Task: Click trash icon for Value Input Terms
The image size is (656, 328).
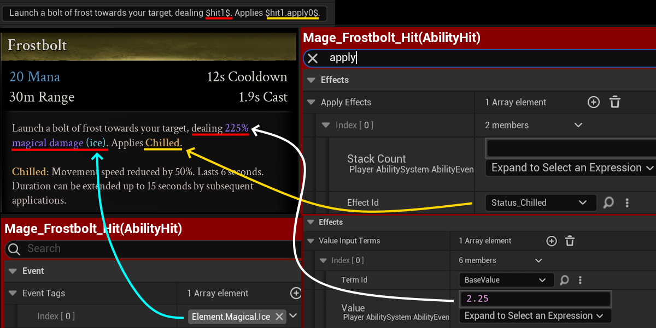Action: [x=570, y=241]
